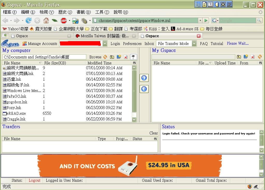This screenshot has height=190, width=265.
Task: Click the Adblock Plus toolbar icon
Action: click(x=64, y=21)
